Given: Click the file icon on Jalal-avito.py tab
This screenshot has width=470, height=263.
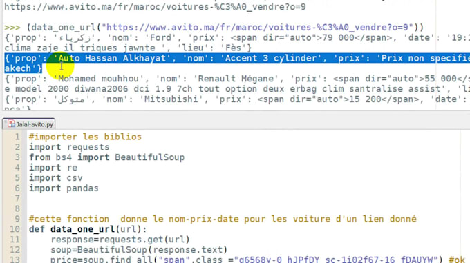Looking at the screenshot, I should [11, 124].
